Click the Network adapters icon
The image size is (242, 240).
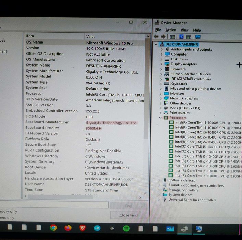click(x=166, y=98)
